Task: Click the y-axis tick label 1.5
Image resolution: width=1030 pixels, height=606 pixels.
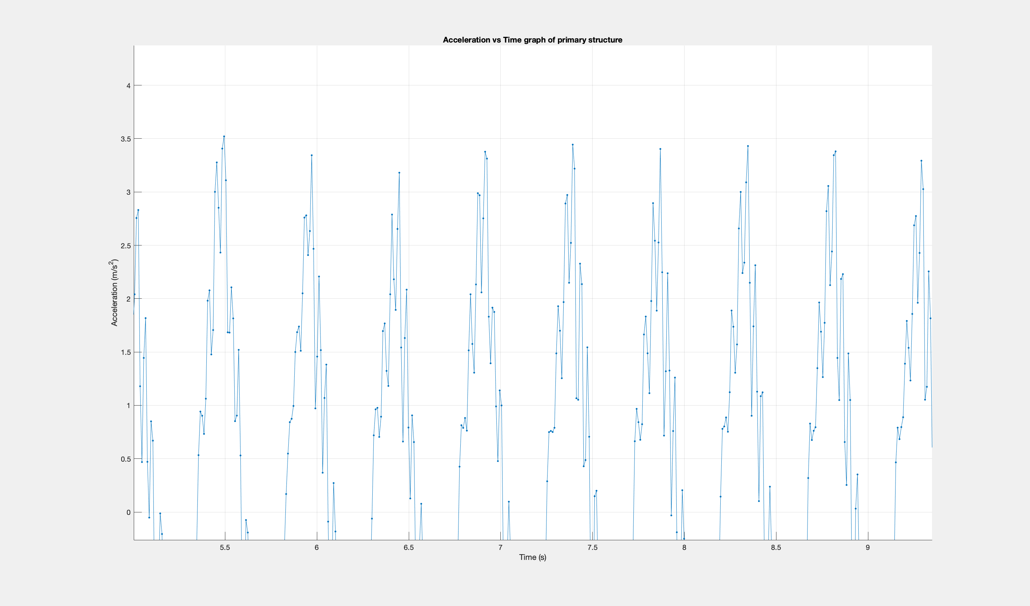Action: 126,352
